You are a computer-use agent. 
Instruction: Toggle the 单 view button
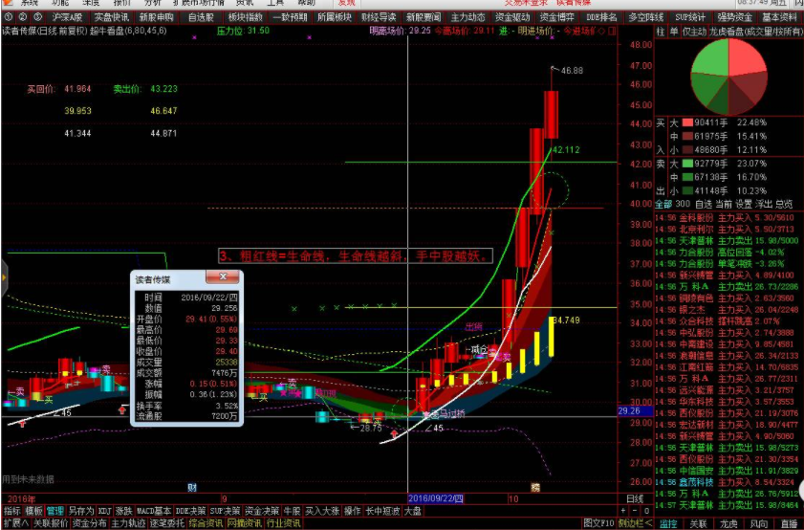674,32
